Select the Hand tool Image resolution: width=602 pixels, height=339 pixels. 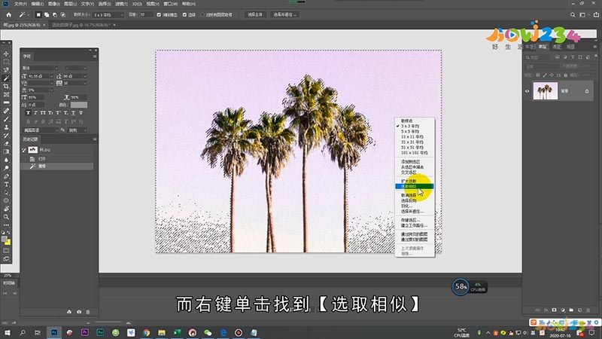pos(6,209)
